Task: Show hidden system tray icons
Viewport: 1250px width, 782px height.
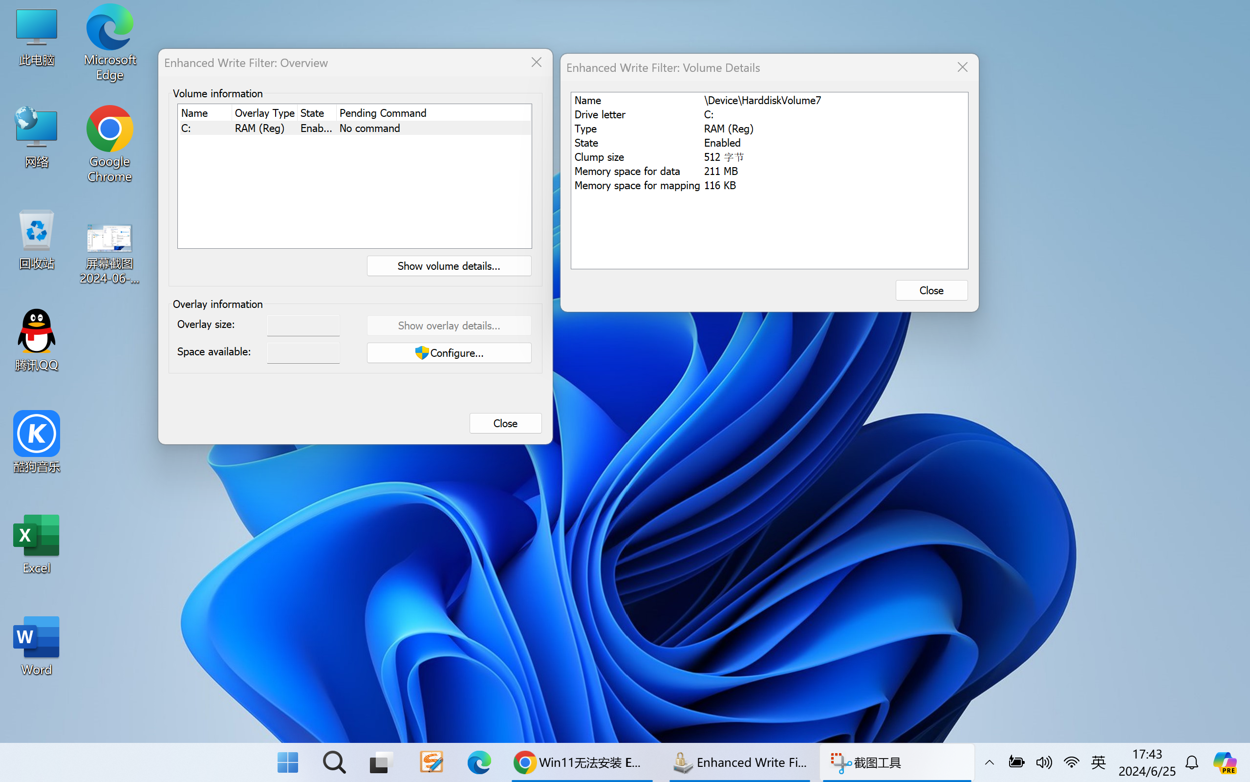Action: pos(990,762)
